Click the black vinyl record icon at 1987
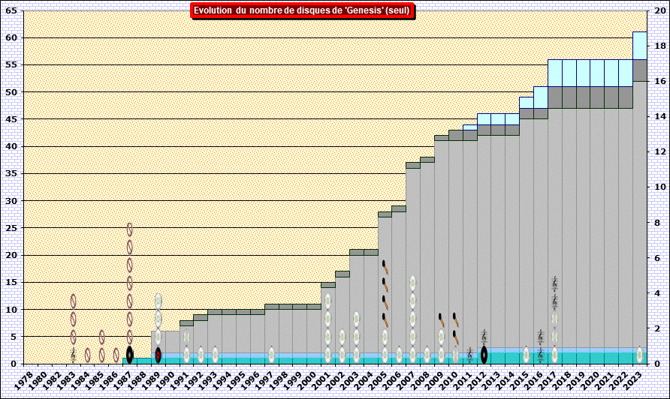 click(x=129, y=355)
